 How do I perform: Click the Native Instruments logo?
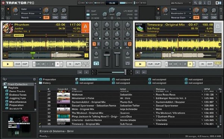pos(218,3)
